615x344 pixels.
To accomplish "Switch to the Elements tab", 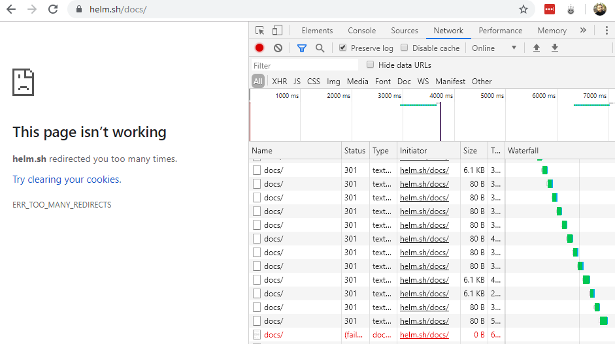I will [317, 31].
